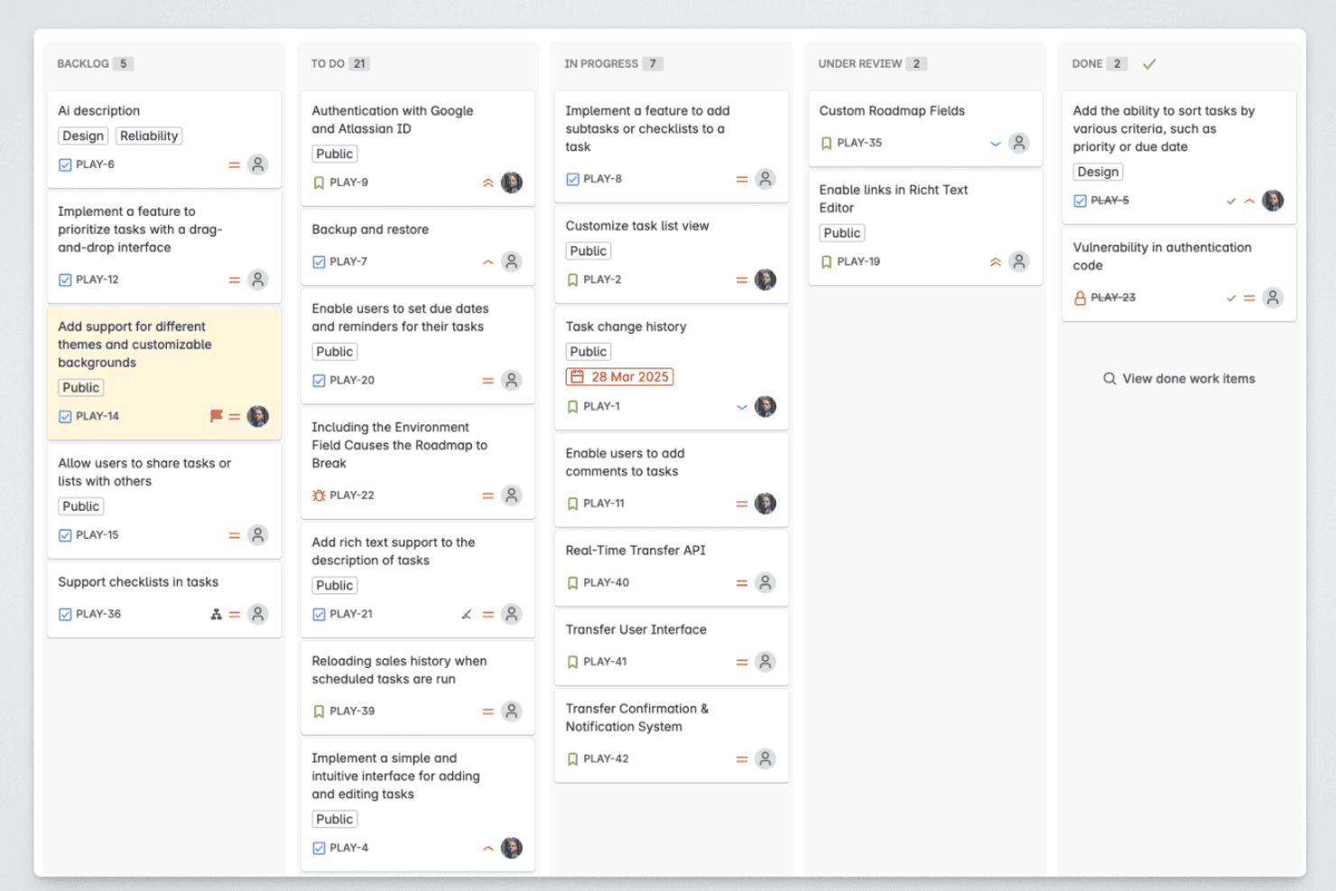Click the Design label on Ai description card

[x=83, y=136]
